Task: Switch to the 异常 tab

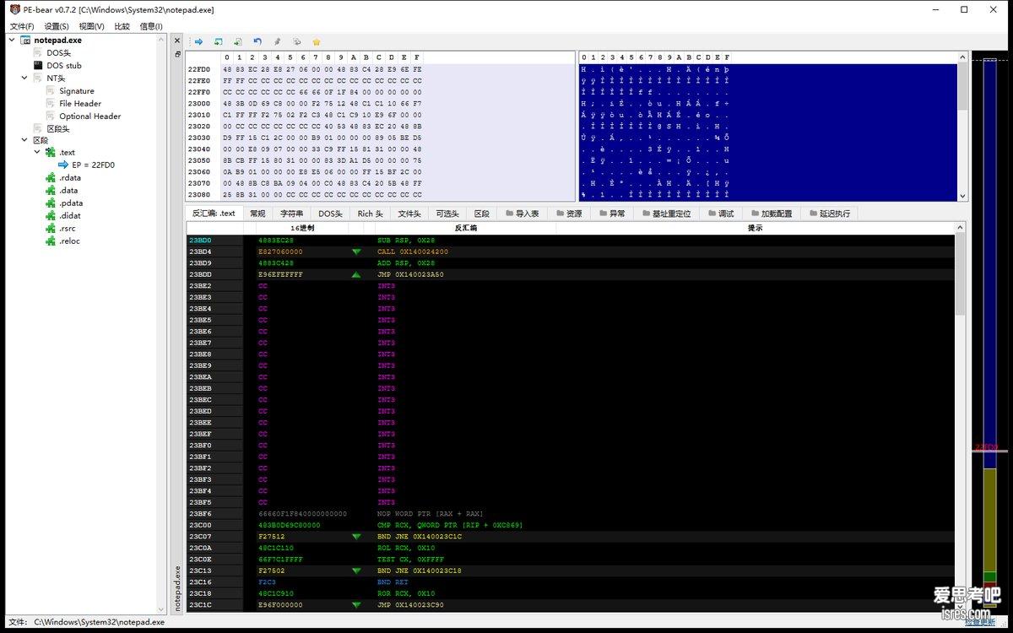Action: [x=612, y=214]
